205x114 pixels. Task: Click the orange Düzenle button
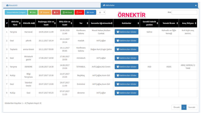pos(45,12)
